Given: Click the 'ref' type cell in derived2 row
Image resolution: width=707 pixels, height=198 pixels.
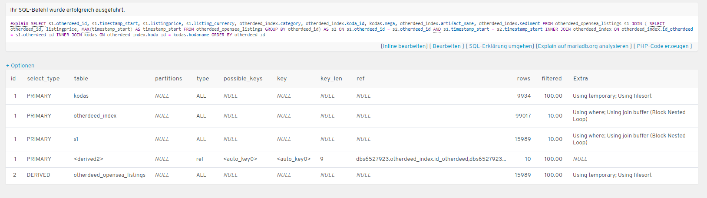Looking at the screenshot, I should pyautogui.click(x=200, y=159).
